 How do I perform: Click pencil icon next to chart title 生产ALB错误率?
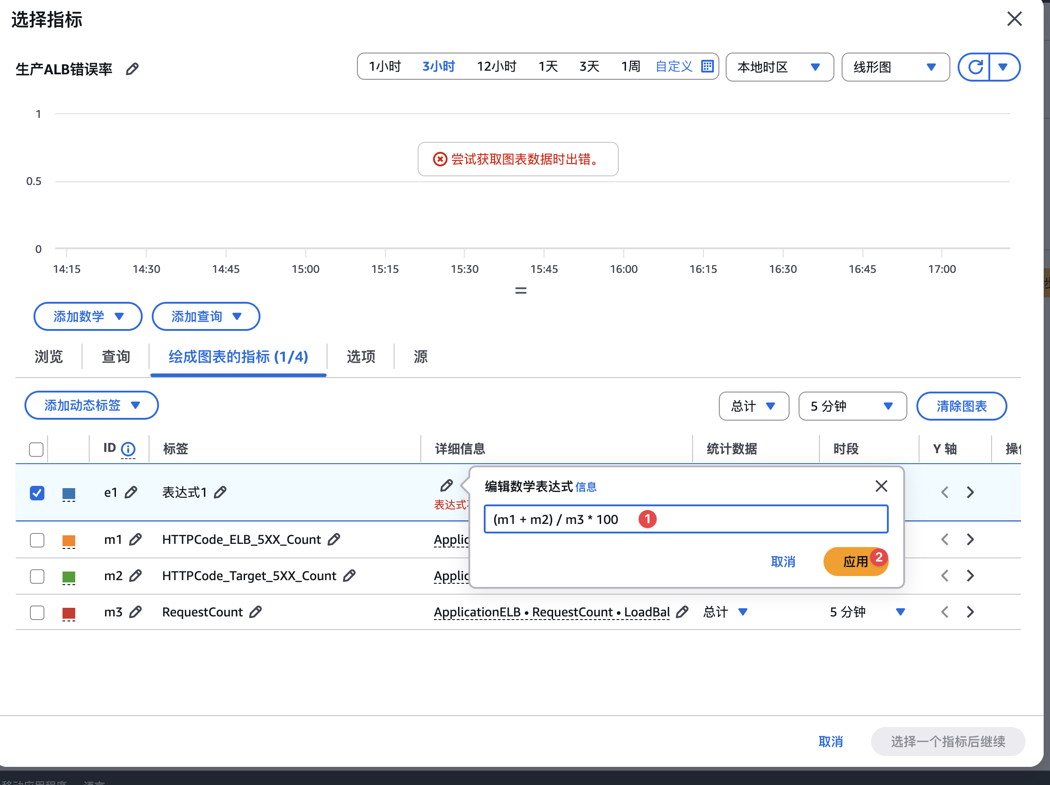(132, 69)
